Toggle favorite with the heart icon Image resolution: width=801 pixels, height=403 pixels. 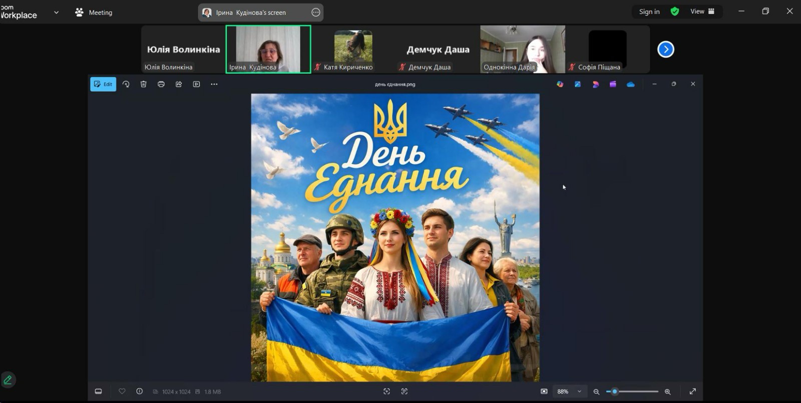pos(122,391)
